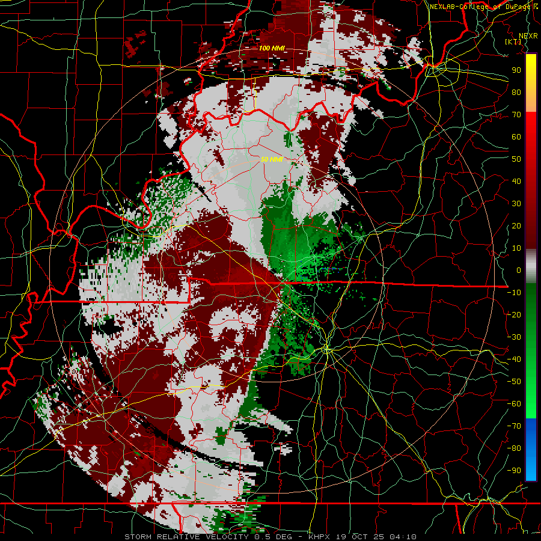The height and width of the screenshot is (541, 541).
Task: Click the 0 label on the velocity scale
Action: tap(519, 270)
